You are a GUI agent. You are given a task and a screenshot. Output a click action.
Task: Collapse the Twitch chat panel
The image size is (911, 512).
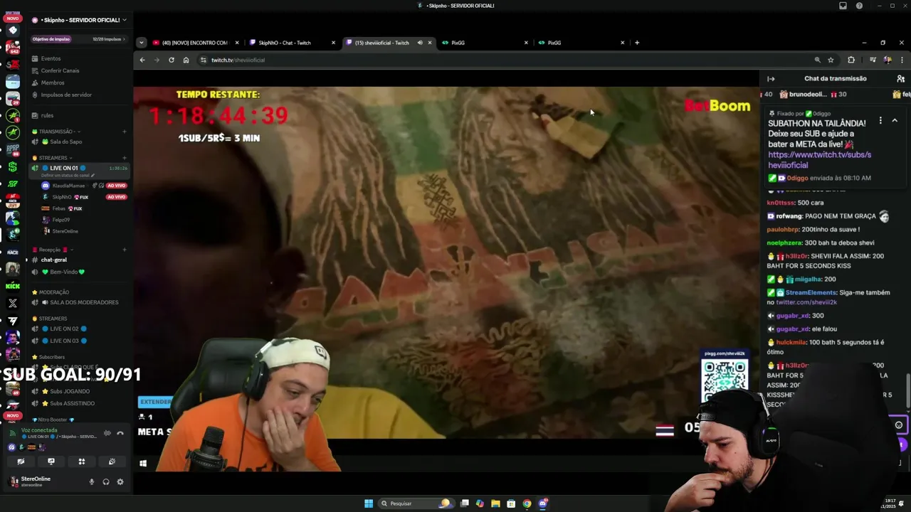pyautogui.click(x=771, y=79)
